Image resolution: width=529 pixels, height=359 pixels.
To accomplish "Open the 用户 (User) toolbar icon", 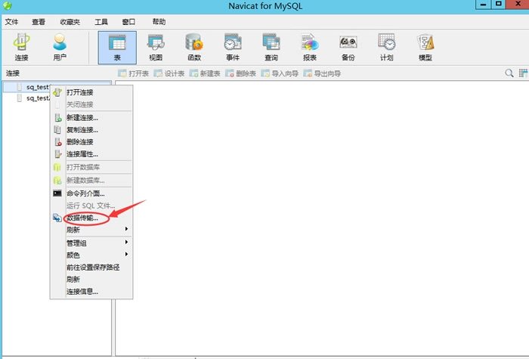I will coord(60,47).
